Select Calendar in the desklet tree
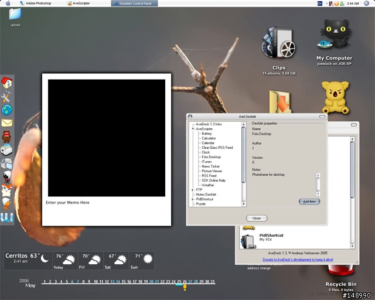The height and width of the screenshot is (300, 375). pyautogui.click(x=208, y=143)
